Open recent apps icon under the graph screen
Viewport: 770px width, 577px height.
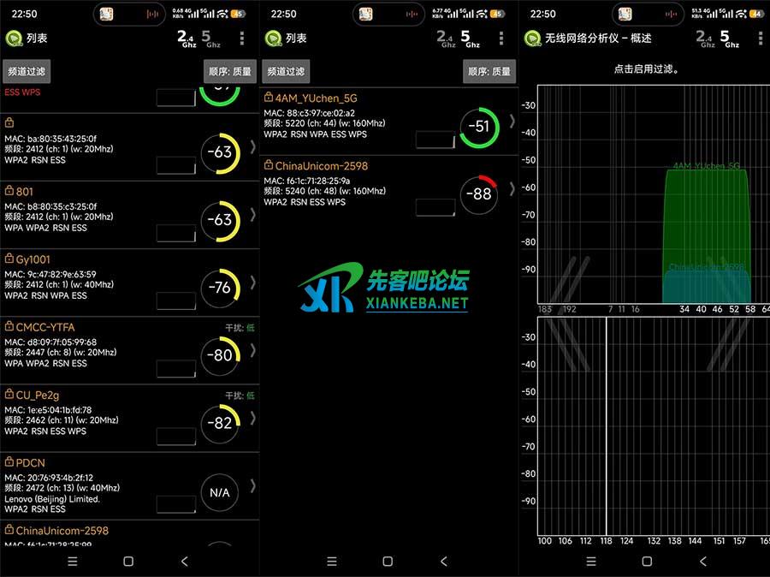591,562
